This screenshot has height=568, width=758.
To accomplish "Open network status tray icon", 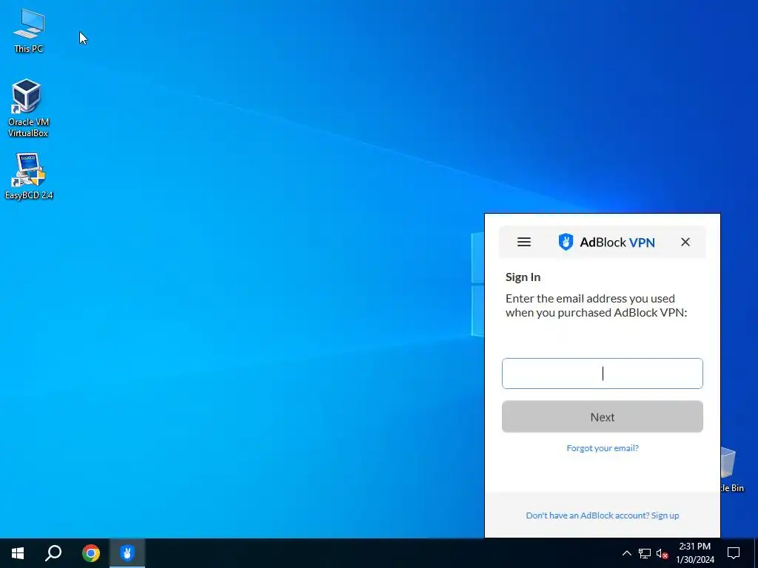I will [x=645, y=553].
